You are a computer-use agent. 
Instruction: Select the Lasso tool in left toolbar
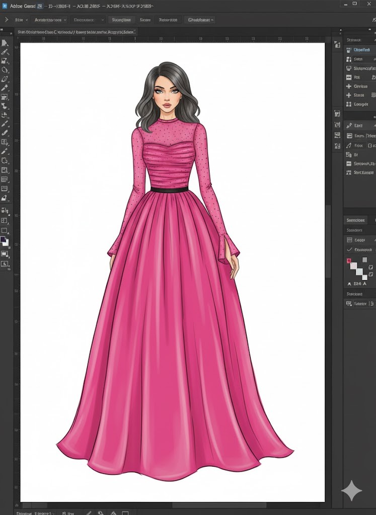[x=5, y=70]
